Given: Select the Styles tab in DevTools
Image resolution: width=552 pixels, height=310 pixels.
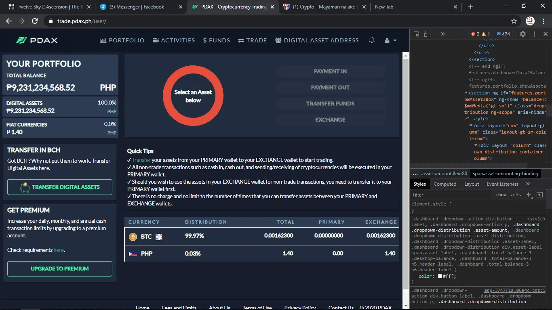Looking at the screenshot, I should [419, 184].
